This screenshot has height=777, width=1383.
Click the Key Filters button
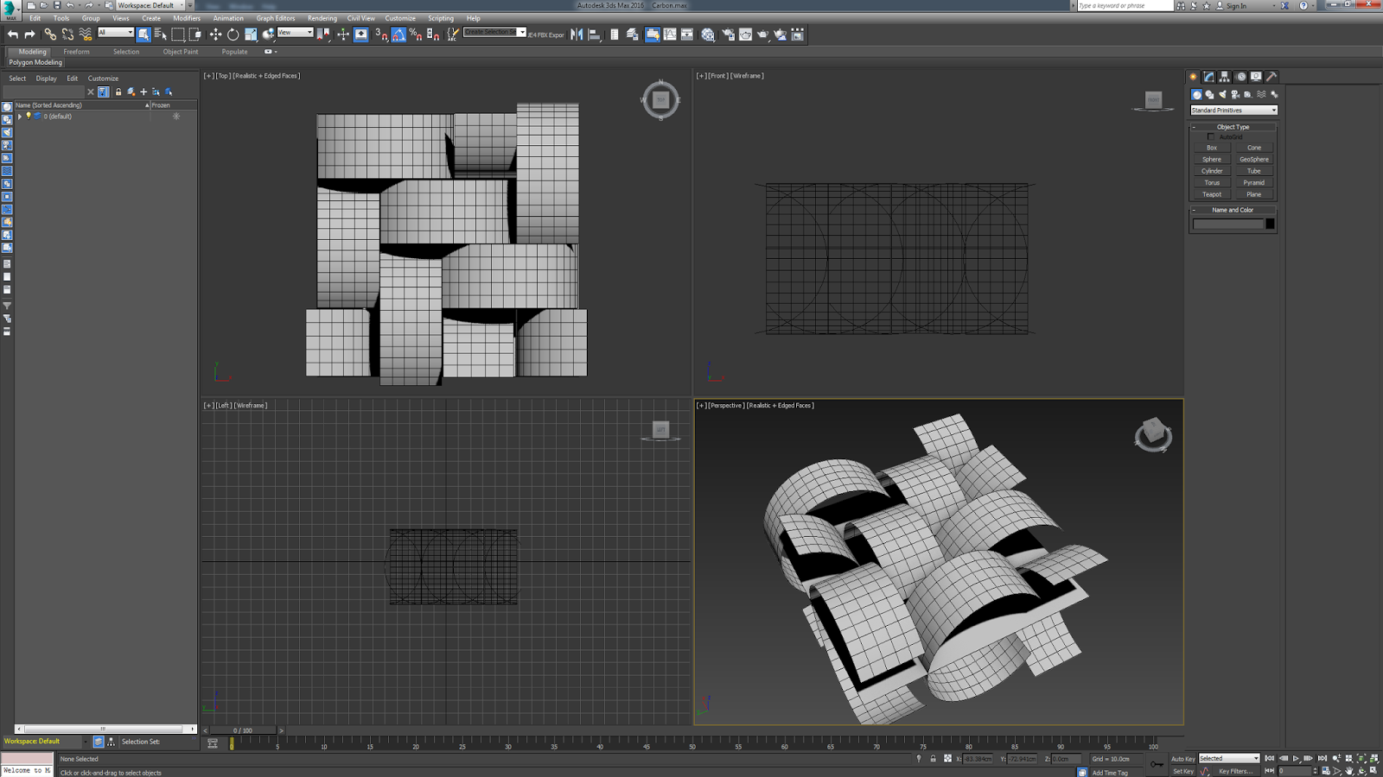pyautogui.click(x=1234, y=771)
